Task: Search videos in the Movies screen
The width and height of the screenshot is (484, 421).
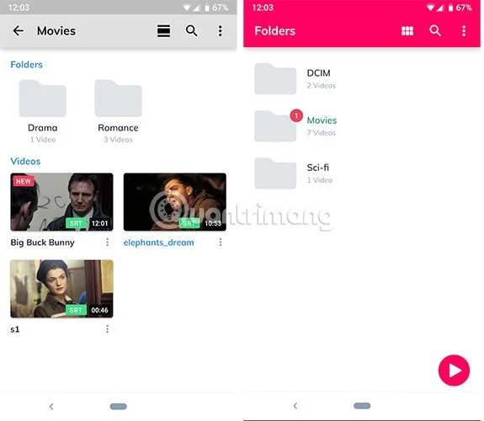Action: 191,31
